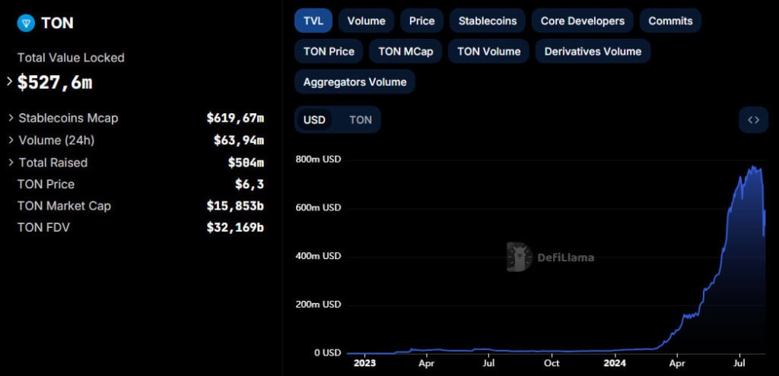The width and height of the screenshot is (779, 376).
Task: Switch chart denomination to USD
Action: (314, 120)
